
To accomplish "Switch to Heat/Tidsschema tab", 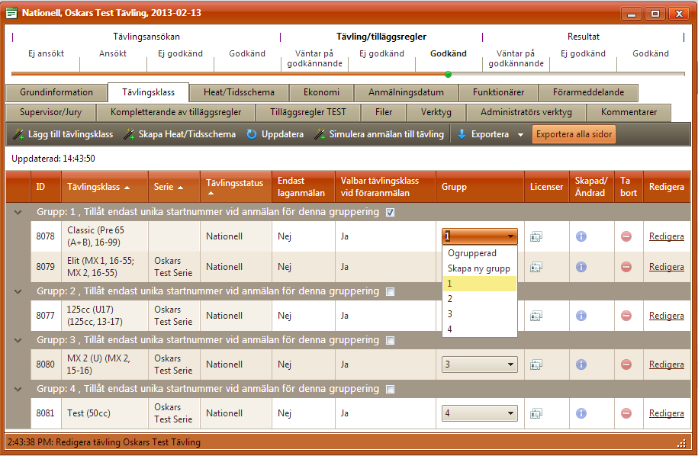I will [239, 92].
